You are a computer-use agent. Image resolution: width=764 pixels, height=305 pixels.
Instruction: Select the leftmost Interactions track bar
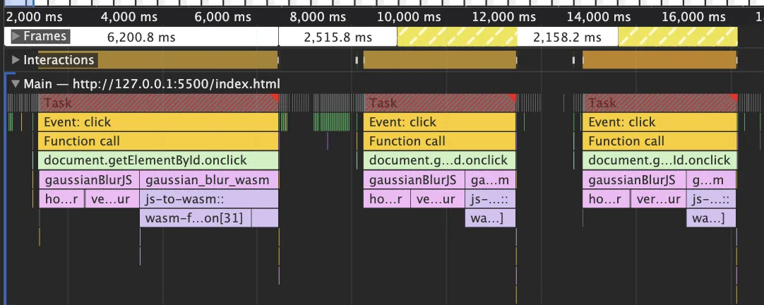[158, 61]
